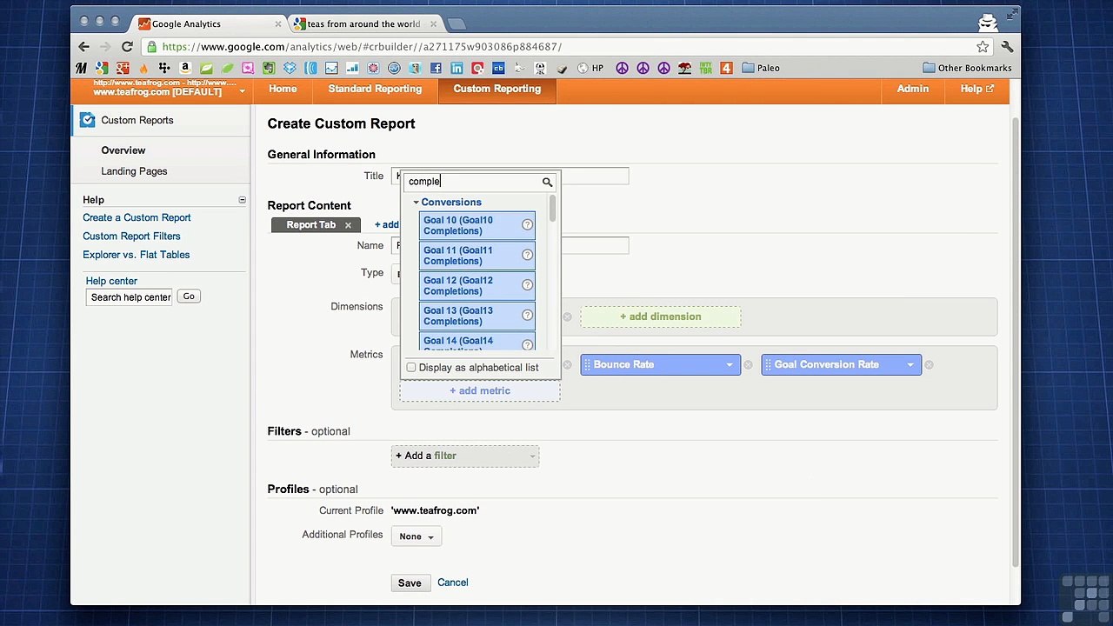This screenshot has height=626, width=1113.
Task: Open the Bounce Rate metric dropdown
Action: 730,365
